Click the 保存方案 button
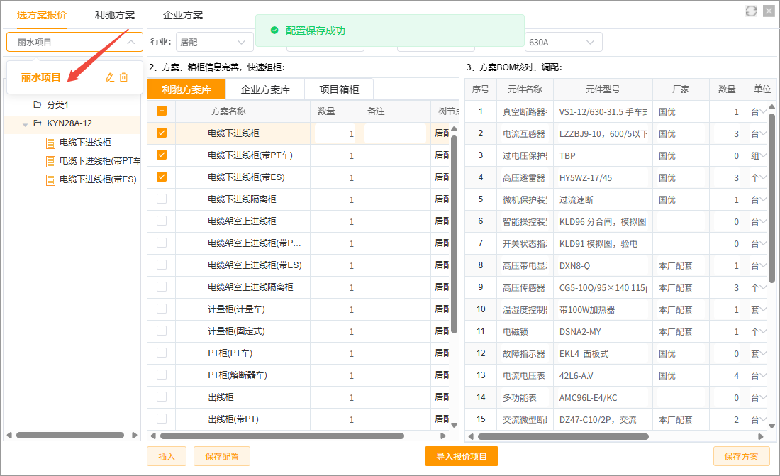Image resolution: width=780 pixels, height=476 pixels. tap(741, 457)
